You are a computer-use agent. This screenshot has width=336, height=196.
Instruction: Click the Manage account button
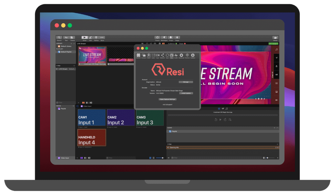186,82
